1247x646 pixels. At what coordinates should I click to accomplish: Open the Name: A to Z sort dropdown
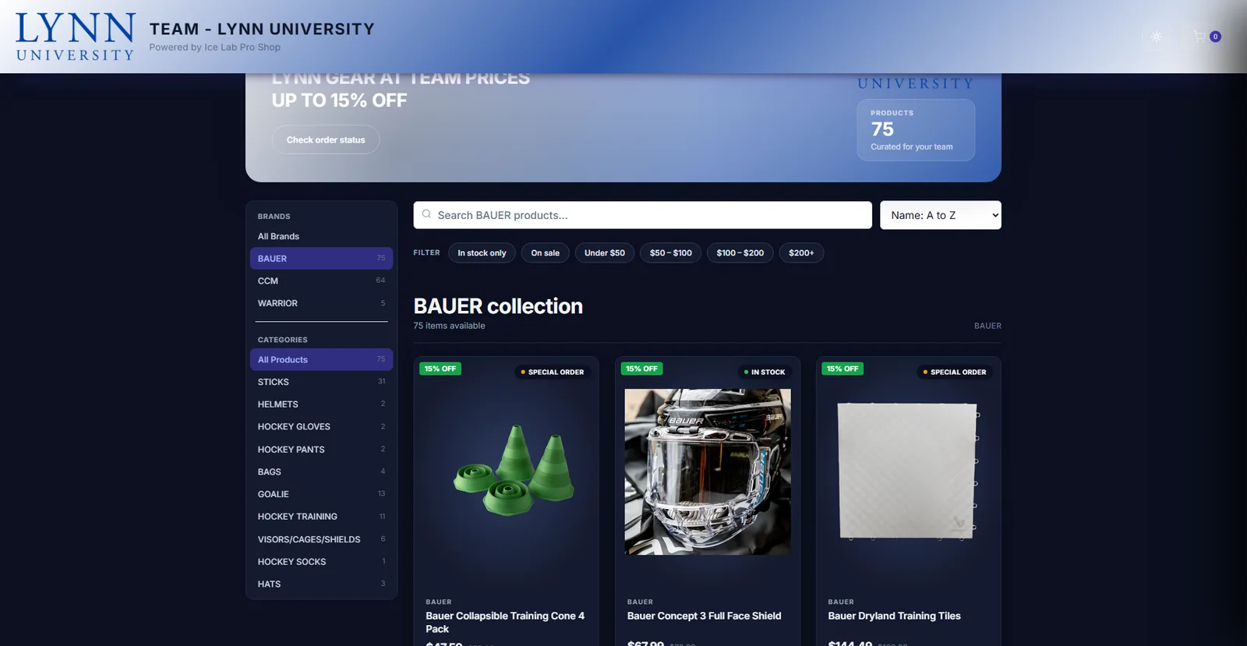(x=941, y=215)
